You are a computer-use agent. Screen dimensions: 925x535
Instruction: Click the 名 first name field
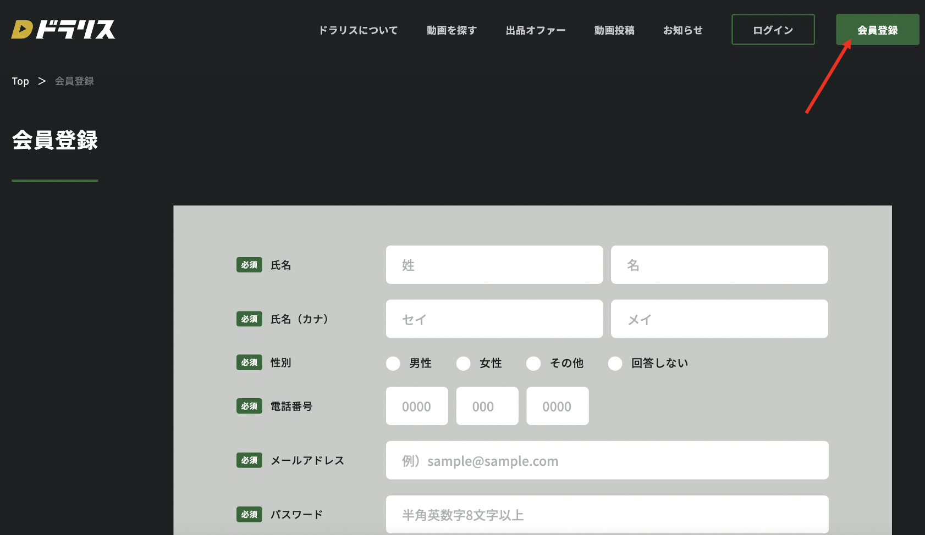tap(719, 265)
